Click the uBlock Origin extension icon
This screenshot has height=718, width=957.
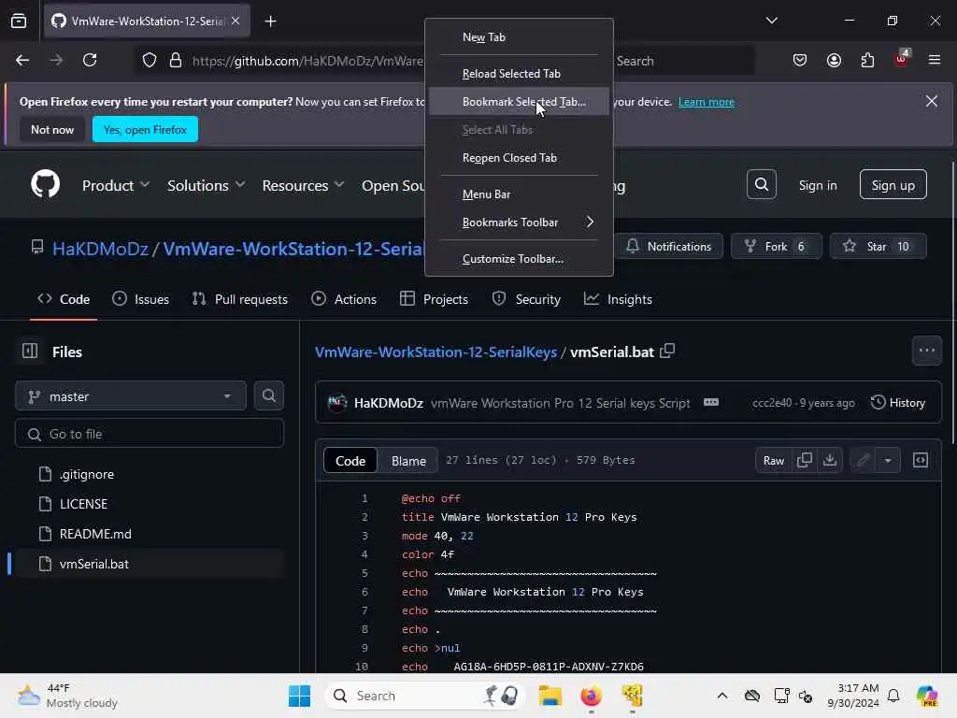[x=902, y=59]
